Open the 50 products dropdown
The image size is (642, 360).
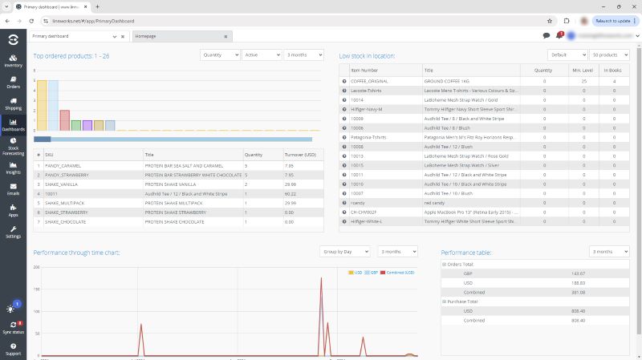coord(609,55)
